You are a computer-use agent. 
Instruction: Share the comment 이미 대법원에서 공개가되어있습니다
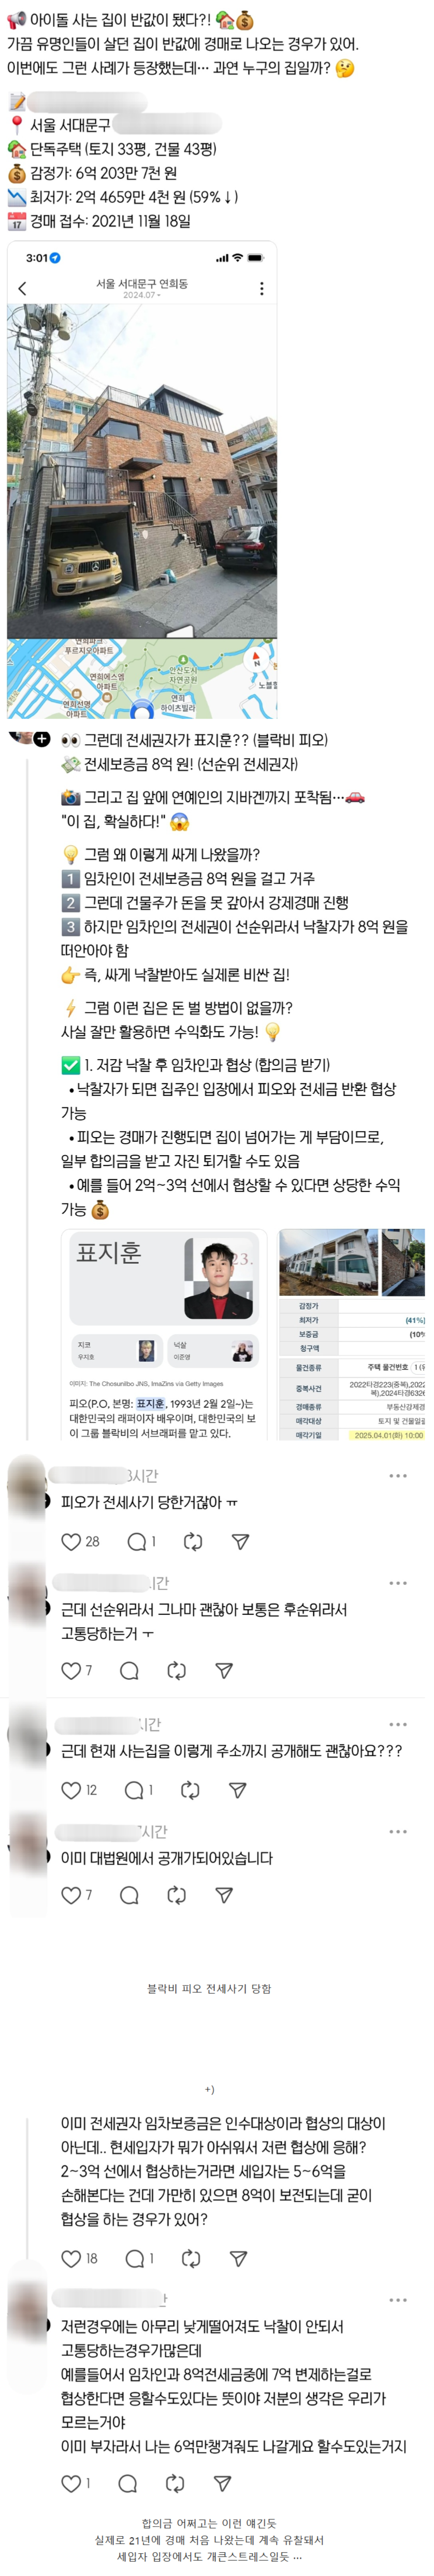[x=224, y=1895]
